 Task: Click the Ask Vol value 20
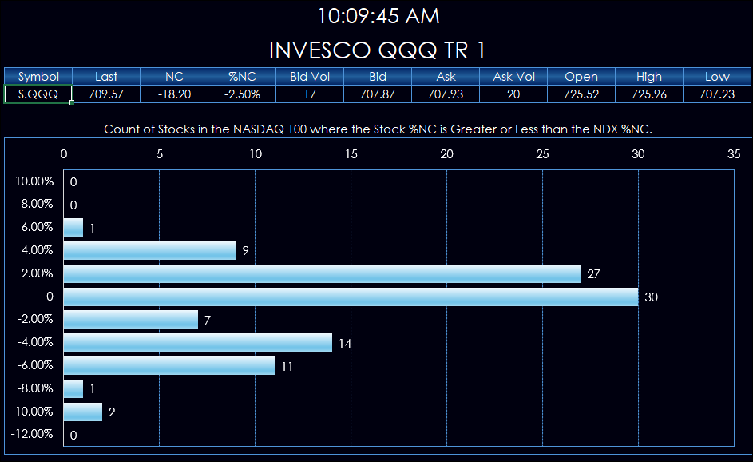[513, 94]
